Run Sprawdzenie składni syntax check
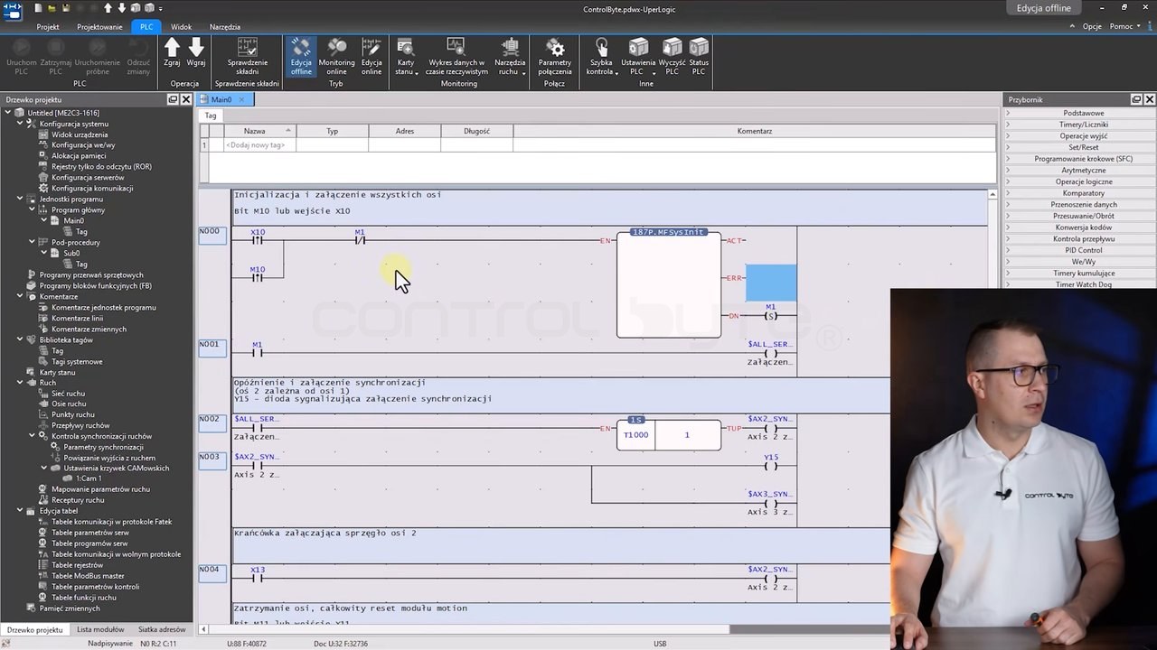1157x650 pixels. pyautogui.click(x=247, y=56)
